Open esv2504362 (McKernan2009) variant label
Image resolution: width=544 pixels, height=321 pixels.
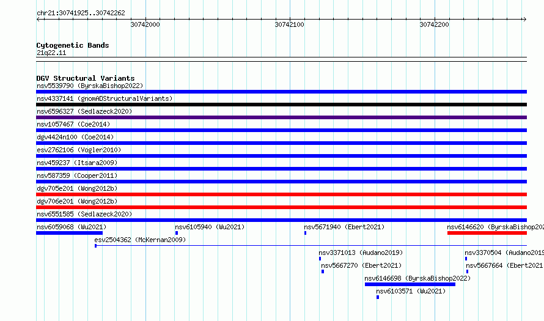point(140,240)
